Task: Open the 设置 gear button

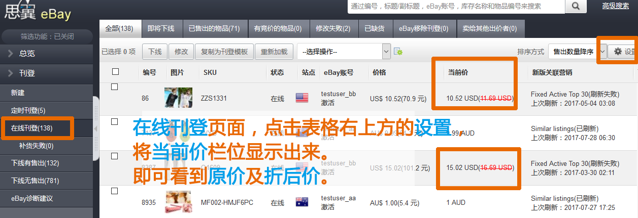Action: click(x=623, y=52)
